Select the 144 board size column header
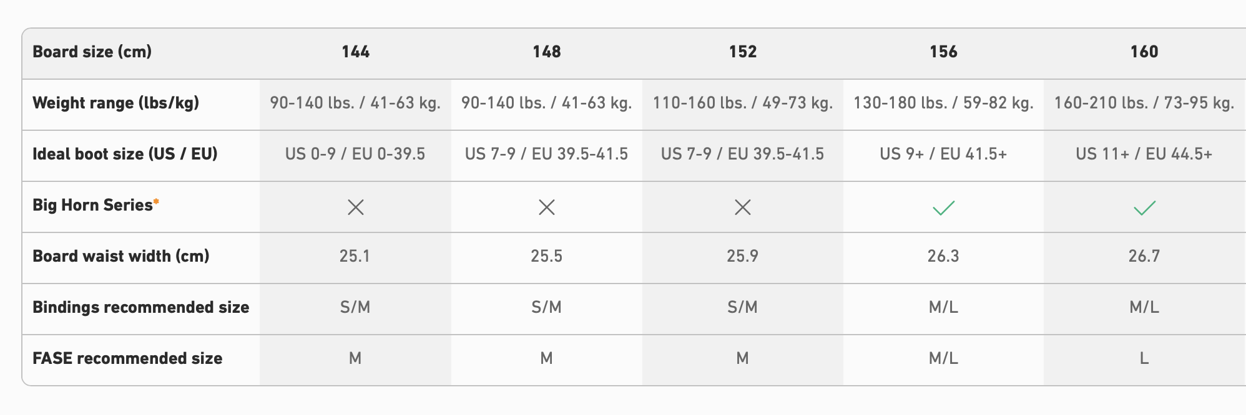This screenshot has width=1246, height=415. (x=355, y=52)
